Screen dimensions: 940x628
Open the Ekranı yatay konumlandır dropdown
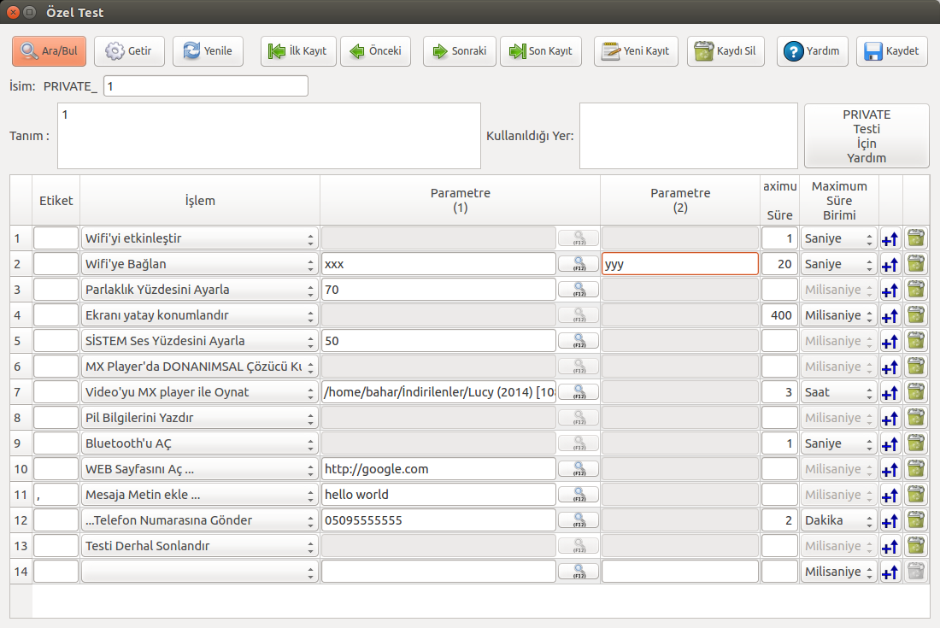pyautogui.click(x=200, y=315)
